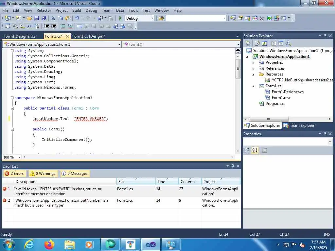Click View Class Diagram in Solution Explorer
Image resolution: width=335 pixels, height=251 pixels.
pyautogui.click(x=288, y=43)
